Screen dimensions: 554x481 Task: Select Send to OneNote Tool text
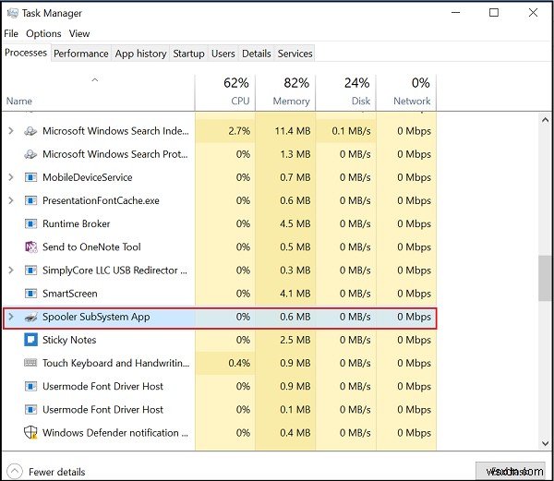pyautogui.click(x=91, y=247)
